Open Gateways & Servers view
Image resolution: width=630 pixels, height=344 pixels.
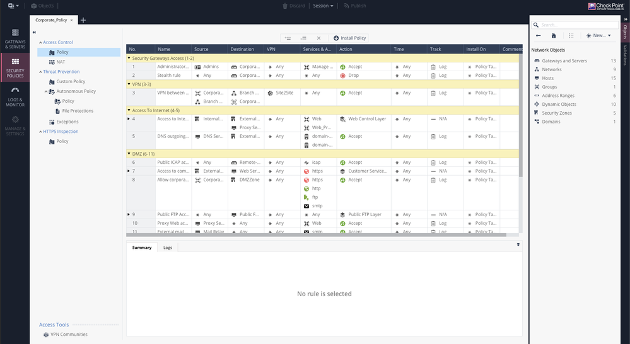click(x=15, y=38)
